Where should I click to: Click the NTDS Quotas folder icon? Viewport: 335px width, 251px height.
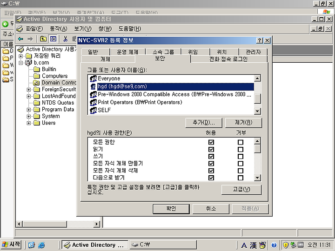click(x=37, y=103)
